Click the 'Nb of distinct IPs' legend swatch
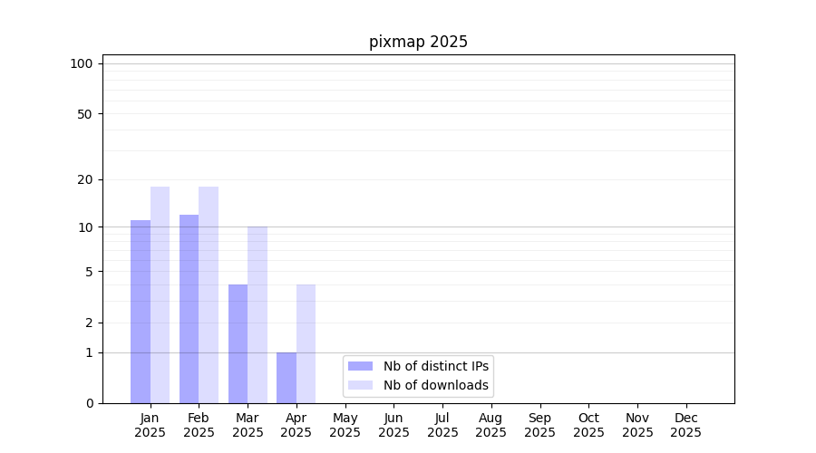The width and height of the screenshot is (816, 453). [360, 366]
